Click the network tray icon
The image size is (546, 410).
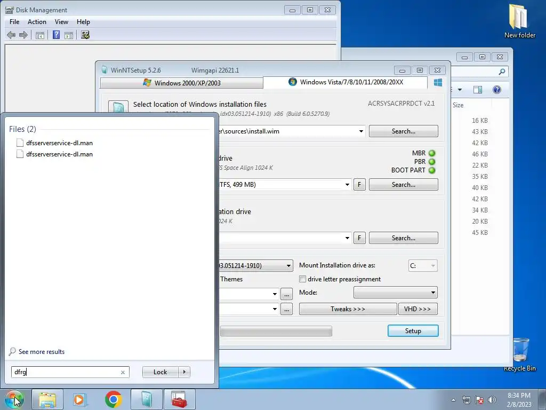pos(466,400)
